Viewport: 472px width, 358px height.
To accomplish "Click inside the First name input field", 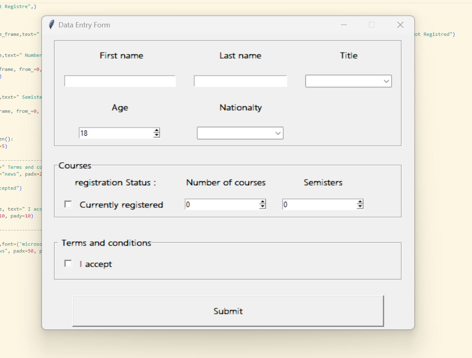I will point(119,81).
